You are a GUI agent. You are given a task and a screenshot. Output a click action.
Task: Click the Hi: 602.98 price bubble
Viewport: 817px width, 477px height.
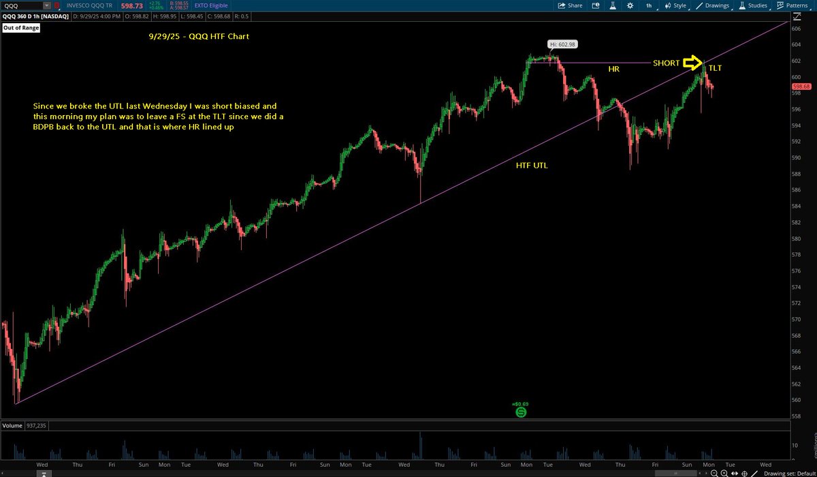click(562, 45)
